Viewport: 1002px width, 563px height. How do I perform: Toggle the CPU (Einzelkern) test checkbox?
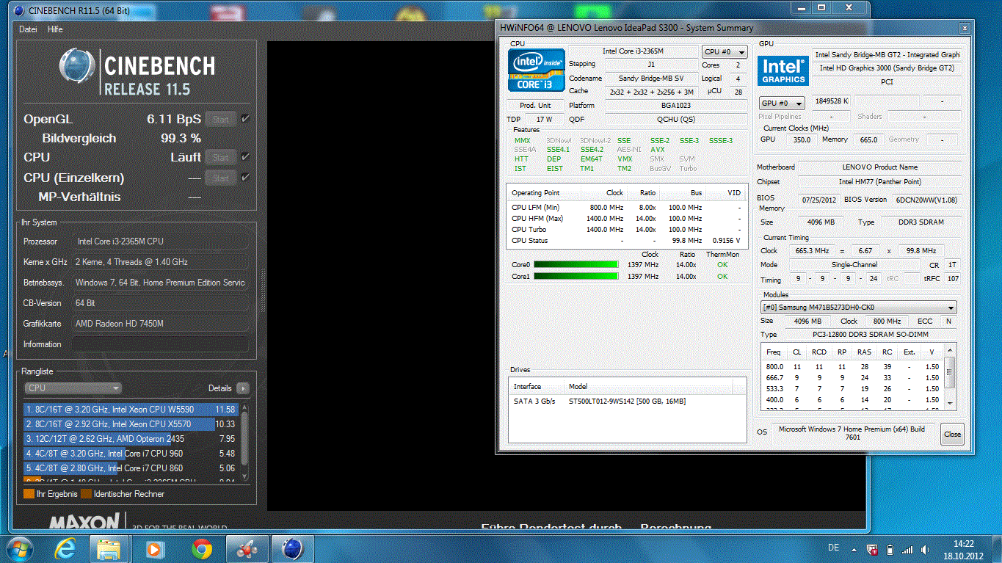[245, 178]
